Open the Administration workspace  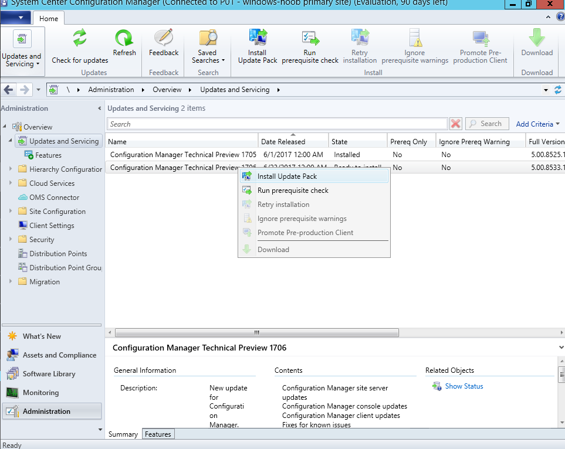52,411
